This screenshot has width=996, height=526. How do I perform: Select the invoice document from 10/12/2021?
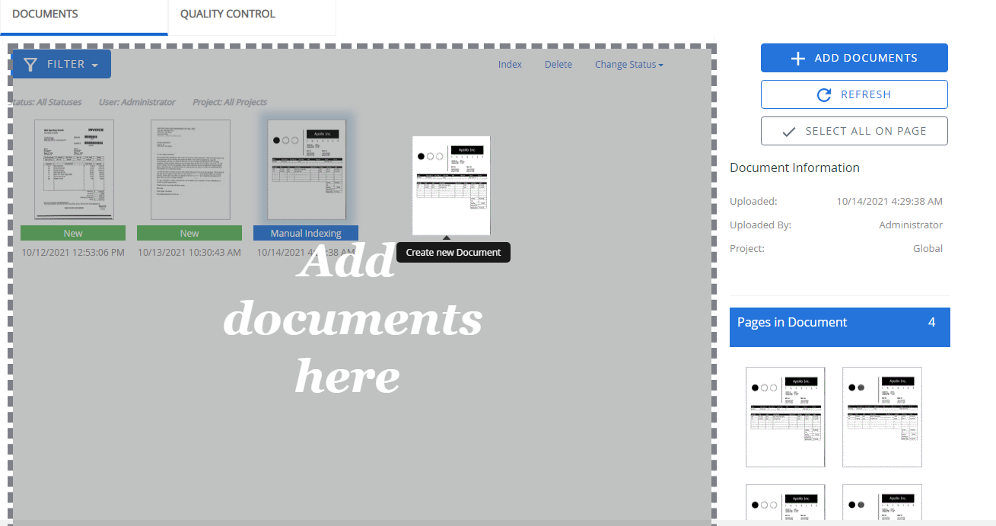click(x=74, y=170)
